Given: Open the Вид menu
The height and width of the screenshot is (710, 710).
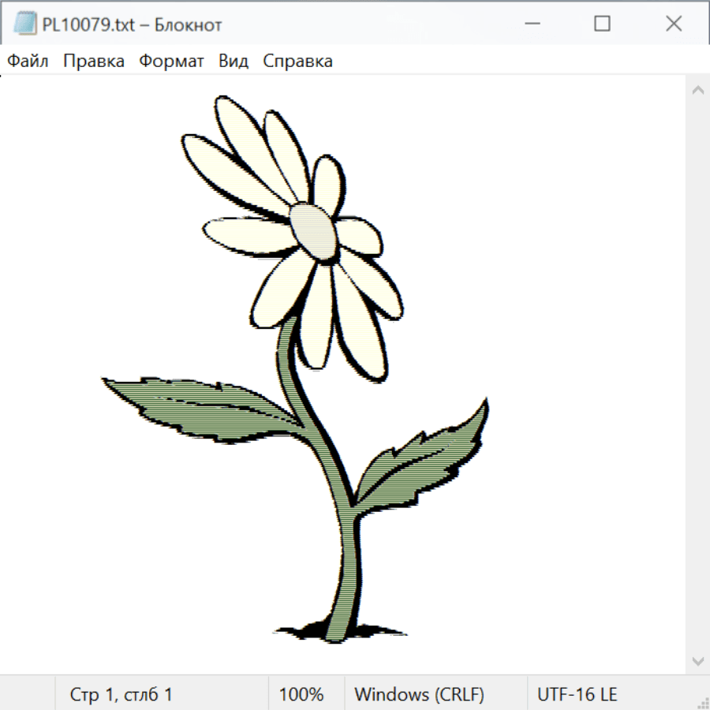Looking at the screenshot, I should (234, 62).
